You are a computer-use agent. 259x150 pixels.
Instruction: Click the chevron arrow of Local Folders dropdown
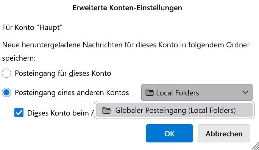pos(245,92)
